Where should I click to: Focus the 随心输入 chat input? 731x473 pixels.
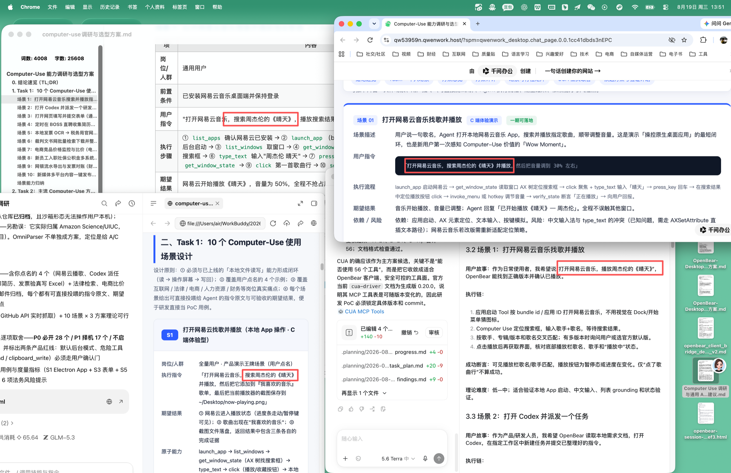[392, 439]
